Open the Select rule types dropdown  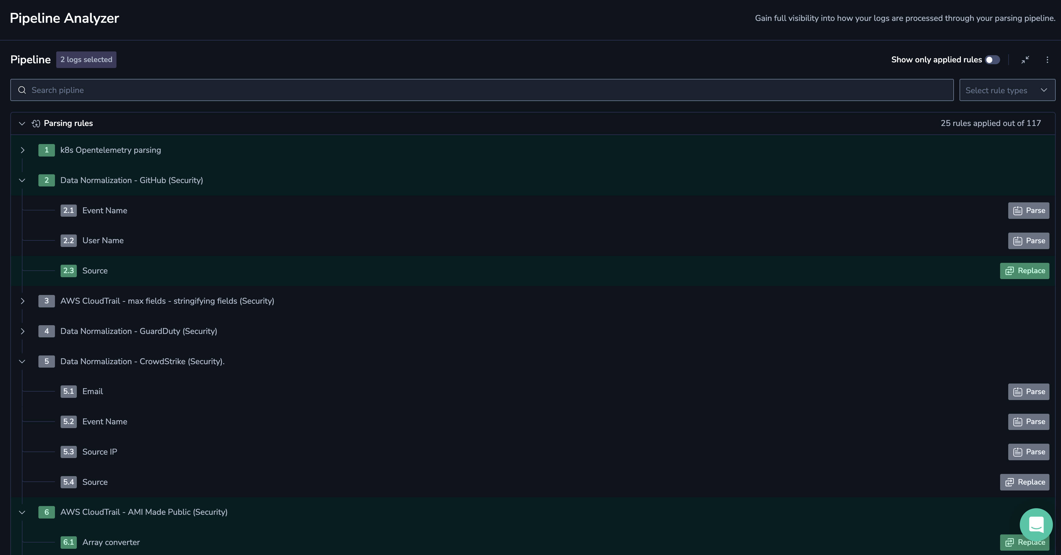coord(1007,90)
